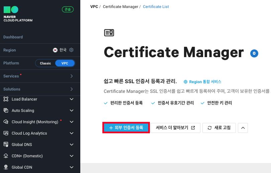
Task: Go to Certificate Manager breadcrumb
Action: pos(120,7)
